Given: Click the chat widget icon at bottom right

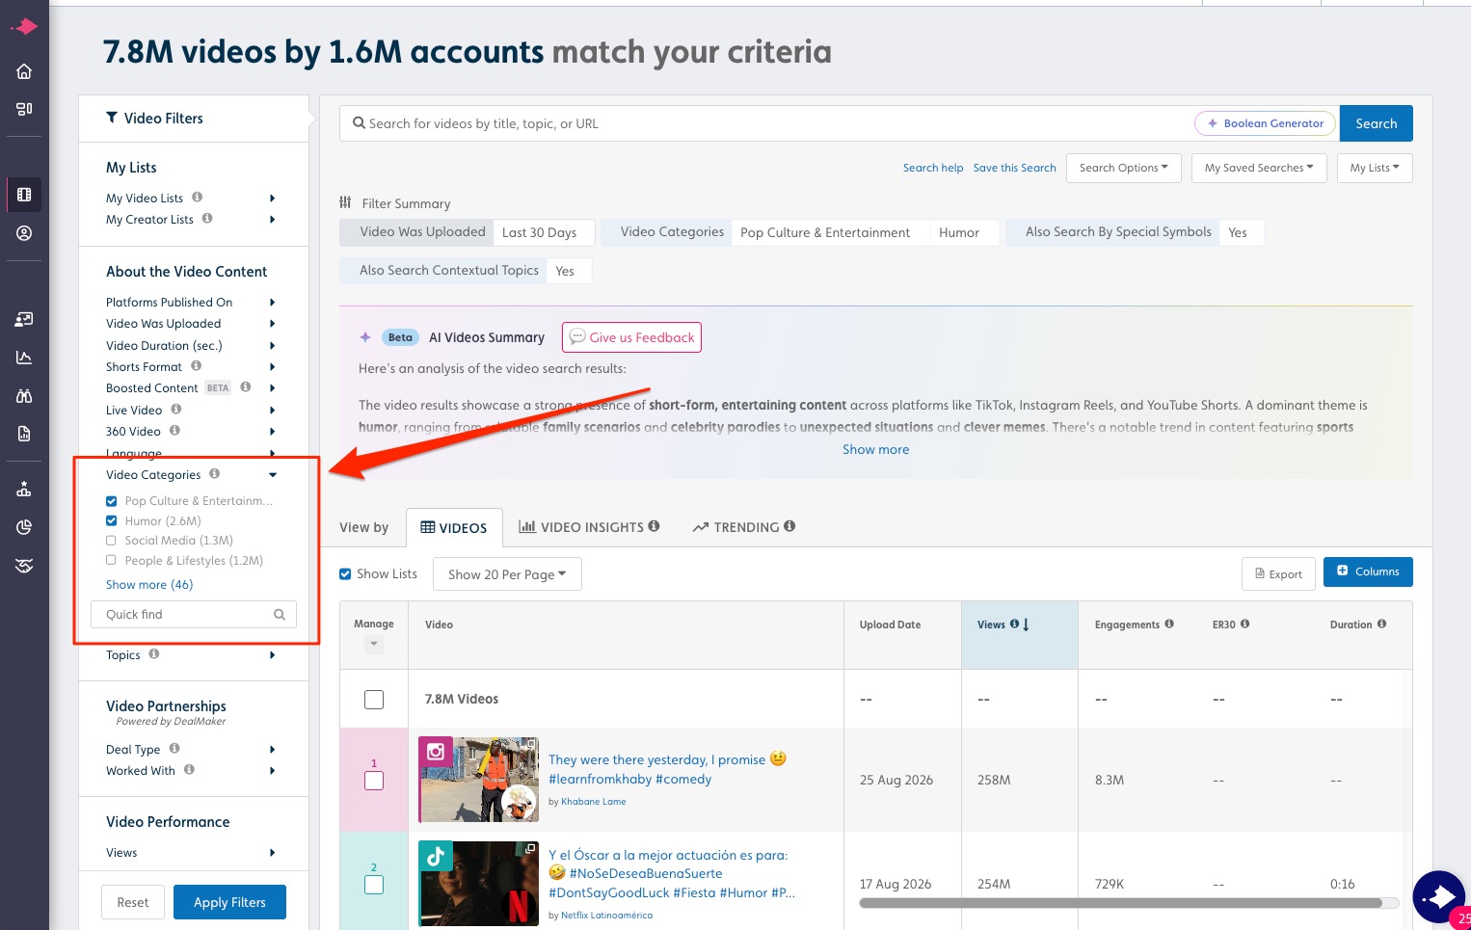Looking at the screenshot, I should point(1441,897).
